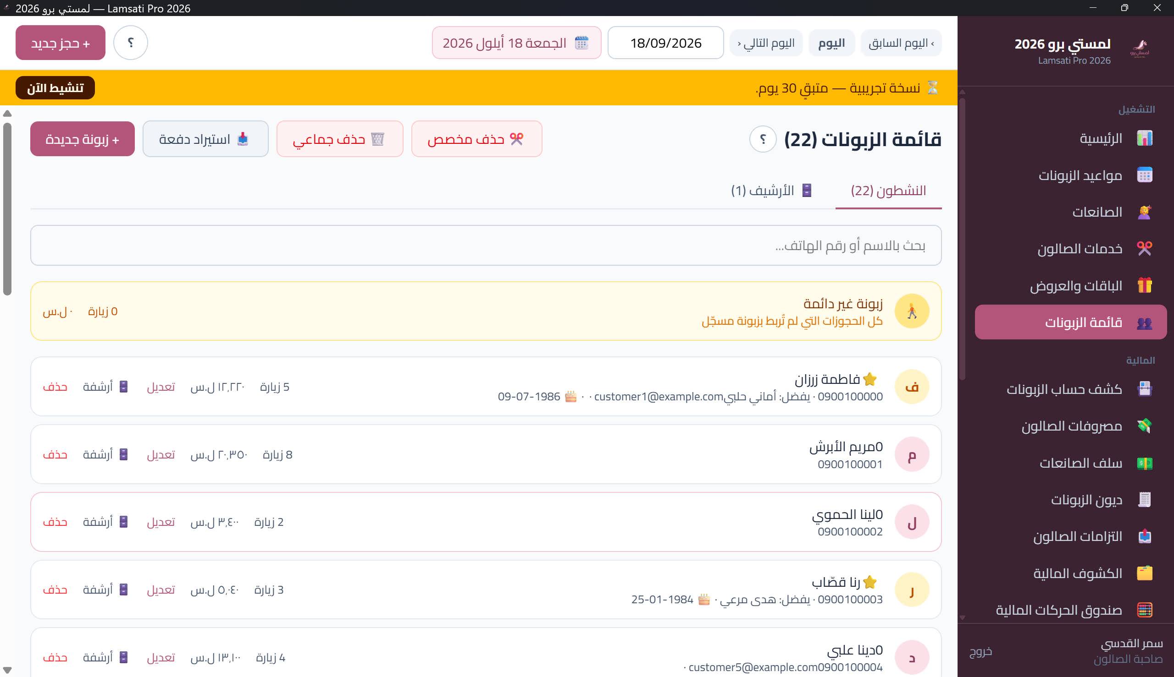Click حذف جماعي button
The width and height of the screenshot is (1174, 677).
[x=339, y=139]
